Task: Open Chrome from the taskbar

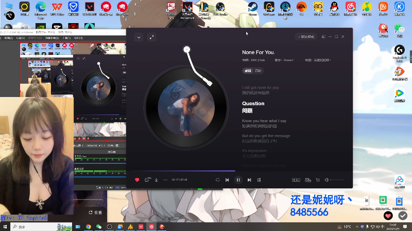Action: click(88, 227)
